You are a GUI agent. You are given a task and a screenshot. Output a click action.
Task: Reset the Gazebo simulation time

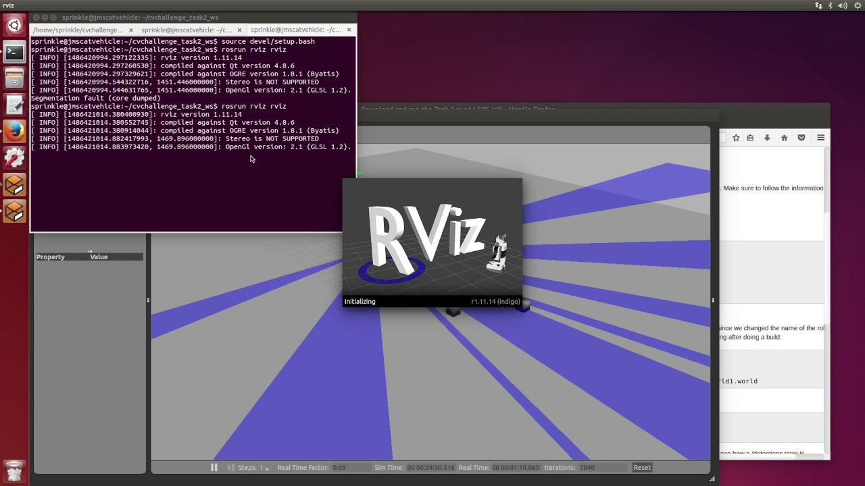coord(642,467)
